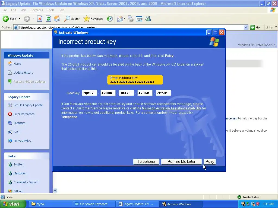Minimize the Activate Windows dialog
This screenshot has height=208, width=278.
click(x=209, y=32)
